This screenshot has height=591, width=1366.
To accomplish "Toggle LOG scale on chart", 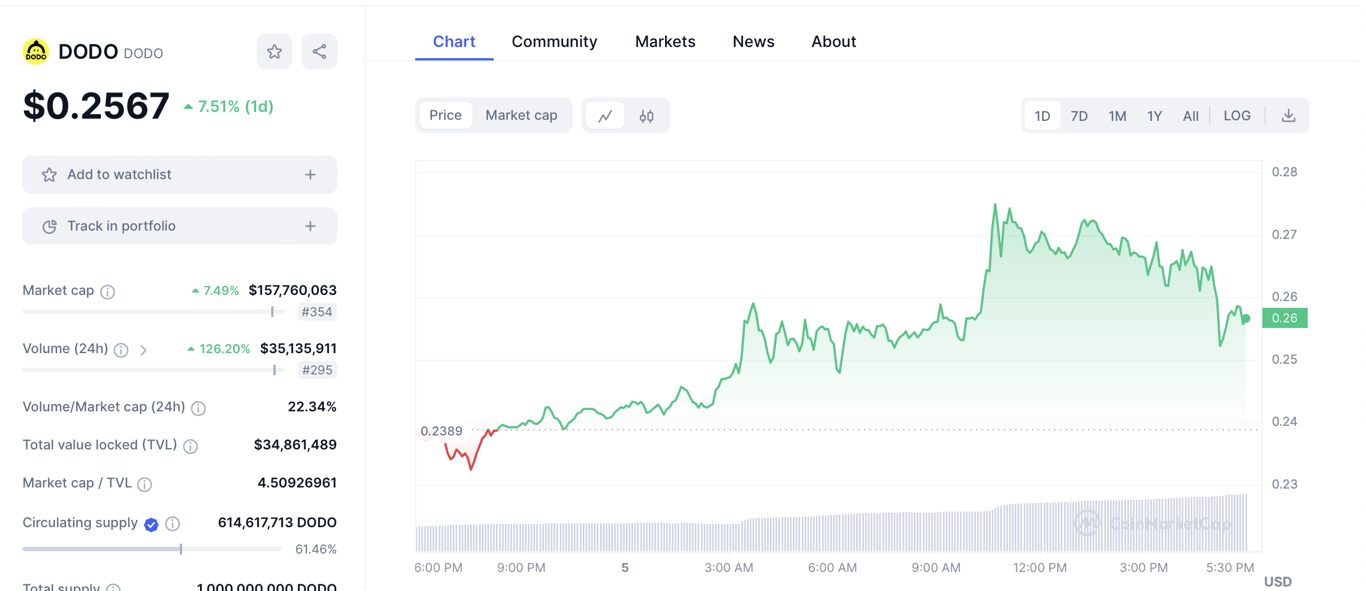I will (1237, 116).
